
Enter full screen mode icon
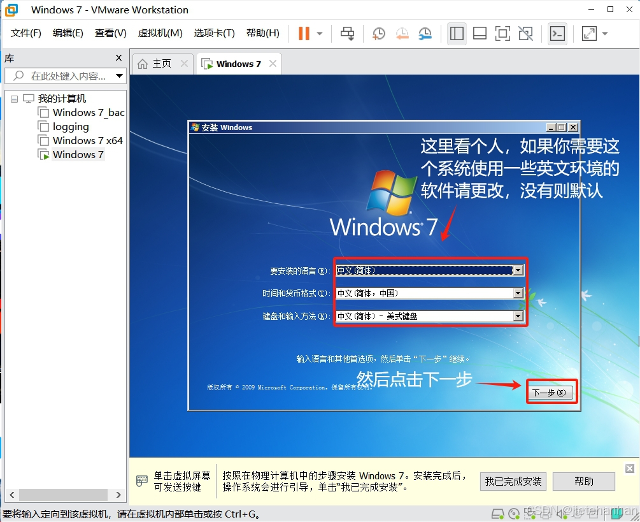coord(502,34)
